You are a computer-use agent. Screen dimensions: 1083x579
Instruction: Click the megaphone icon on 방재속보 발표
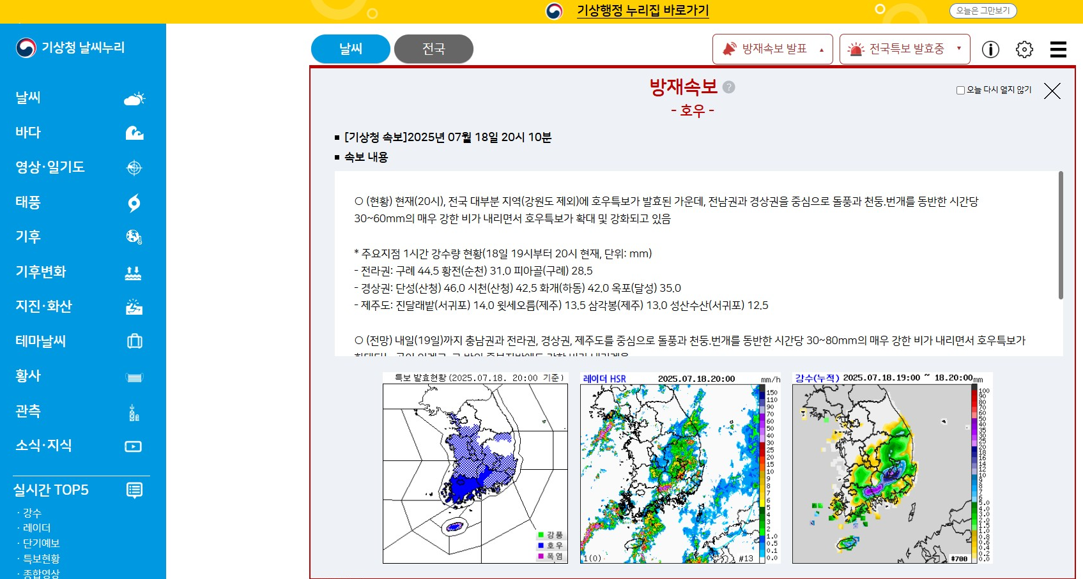pos(729,49)
